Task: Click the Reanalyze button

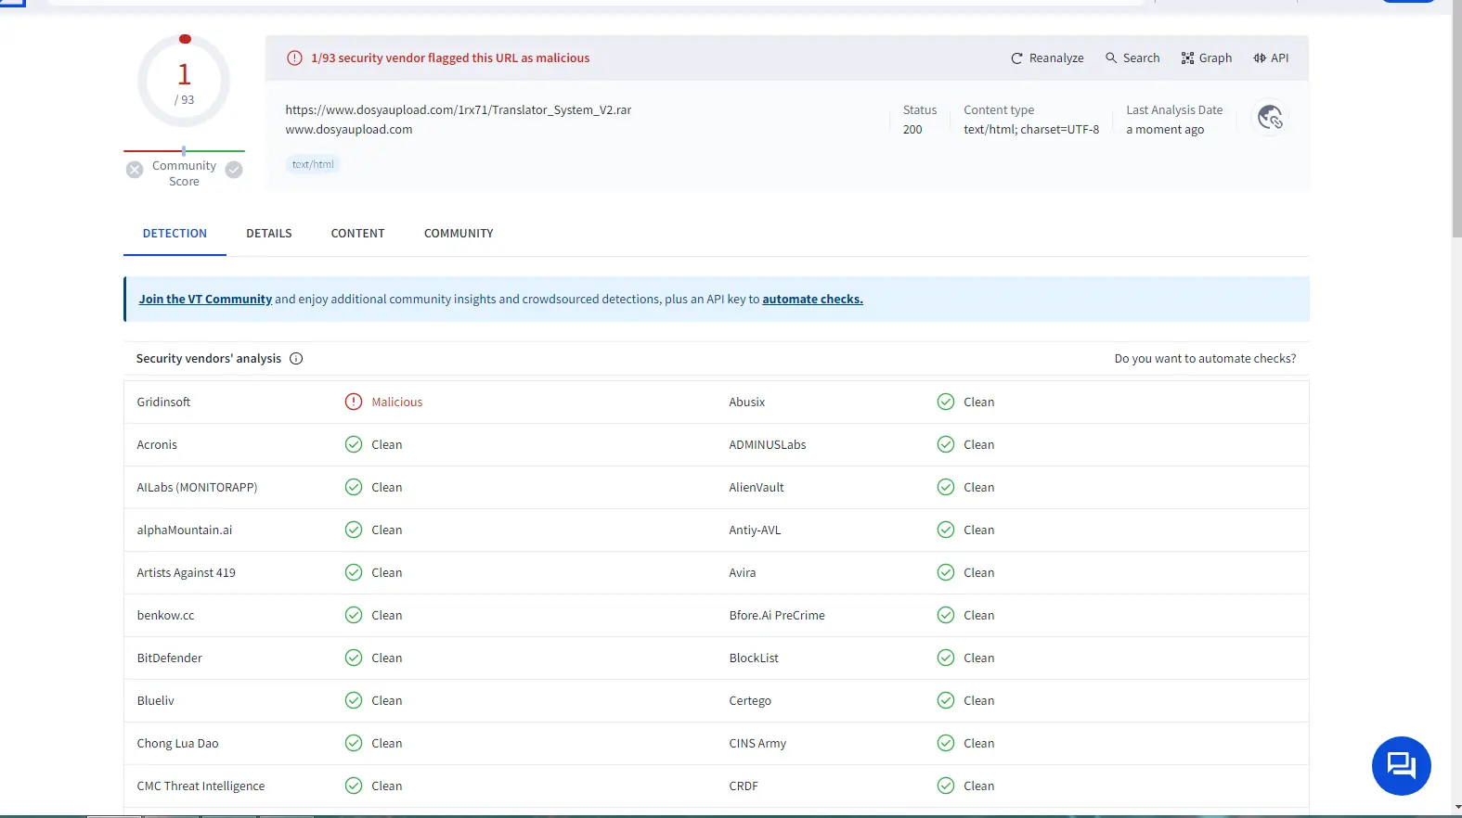Action: [1047, 58]
